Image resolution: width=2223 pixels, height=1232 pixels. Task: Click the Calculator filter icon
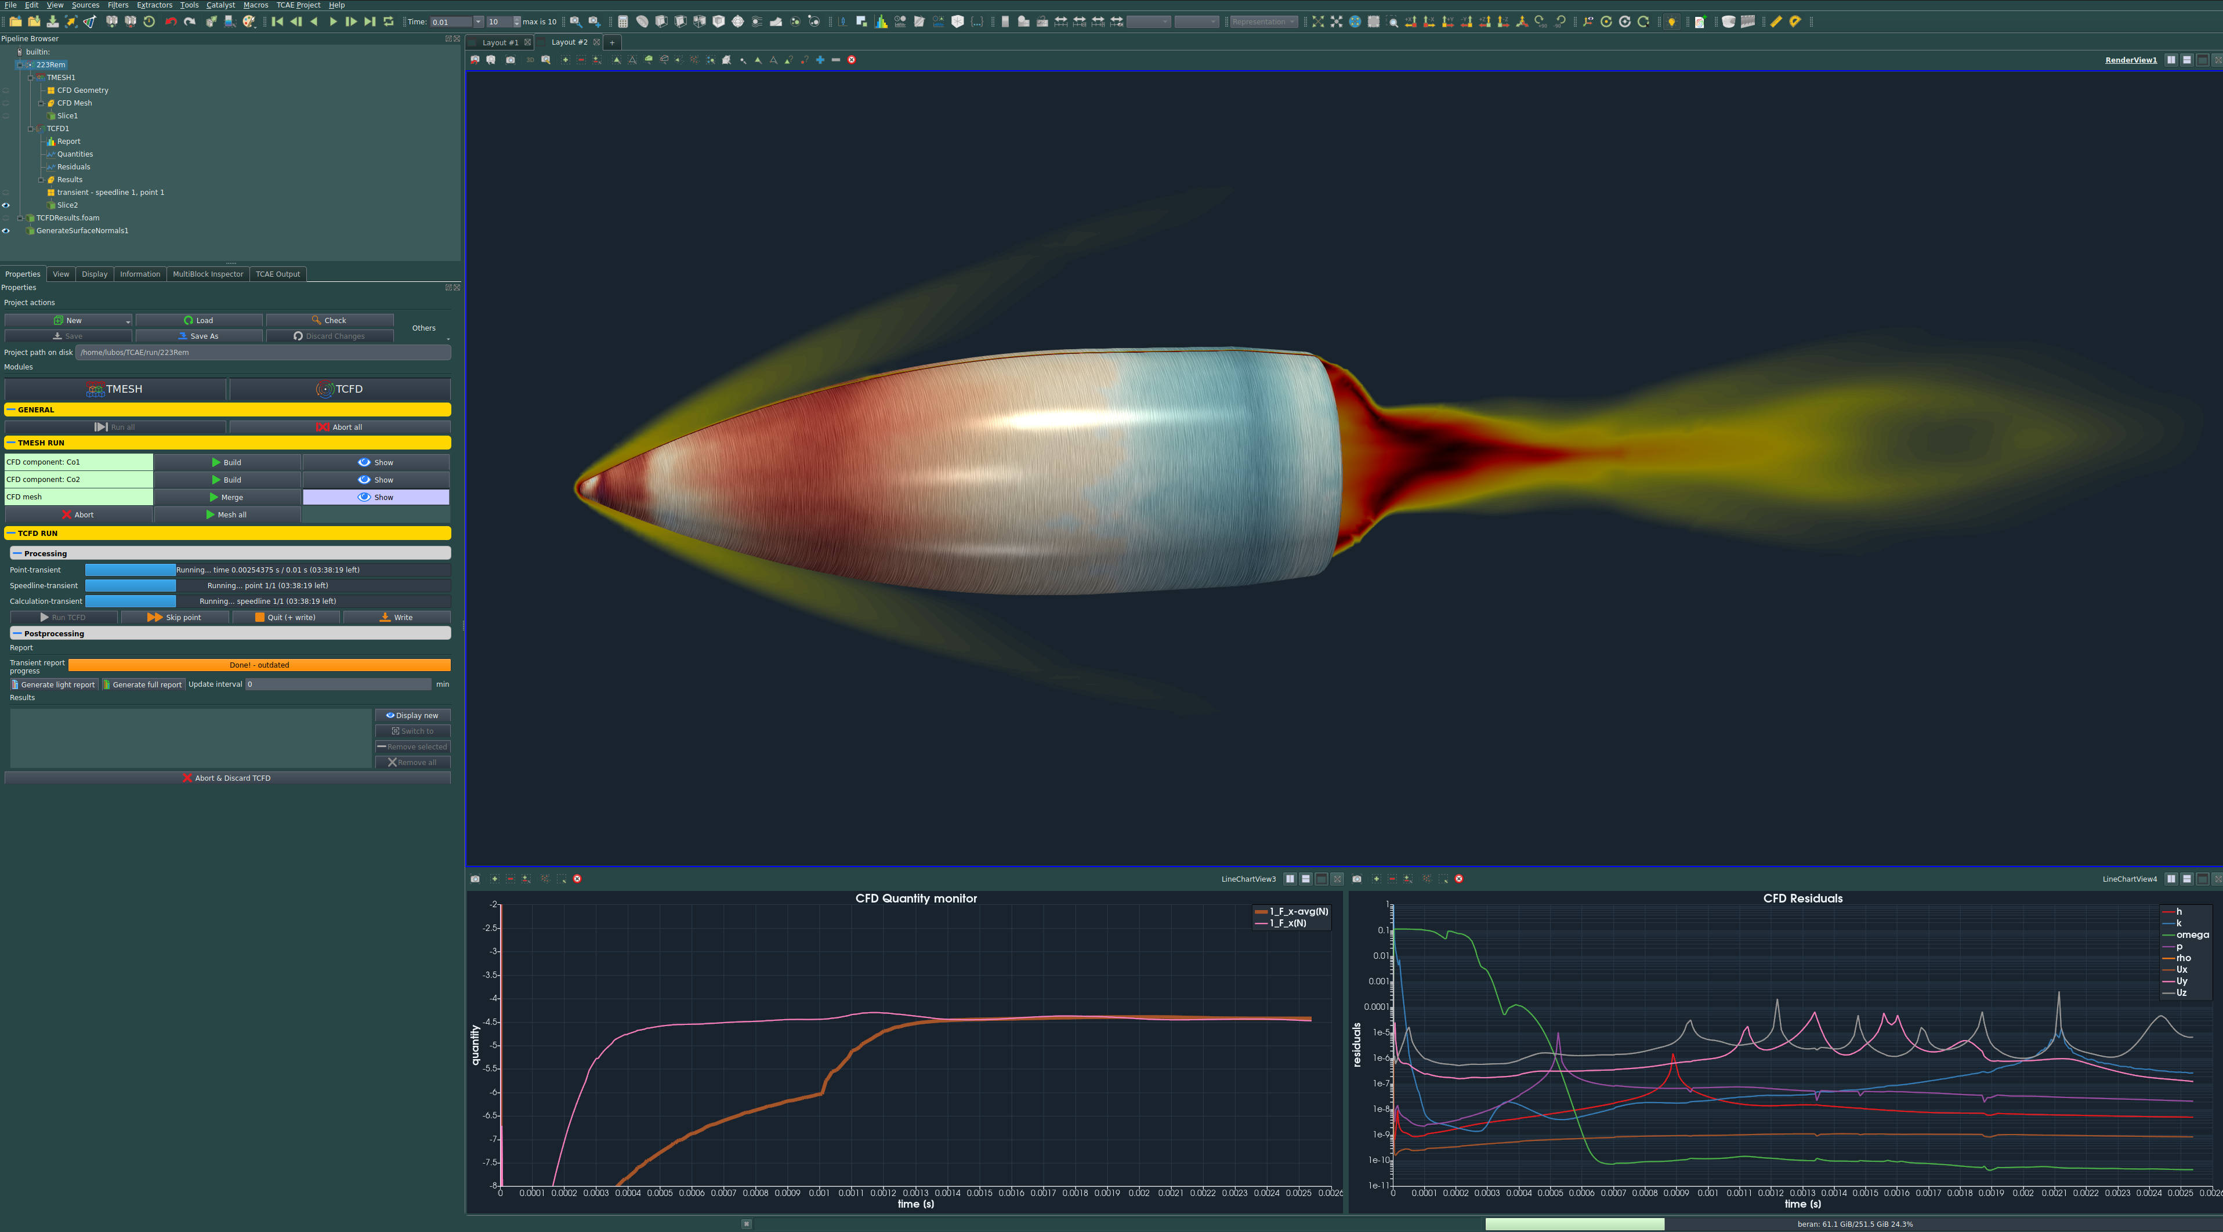[x=622, y=21]
